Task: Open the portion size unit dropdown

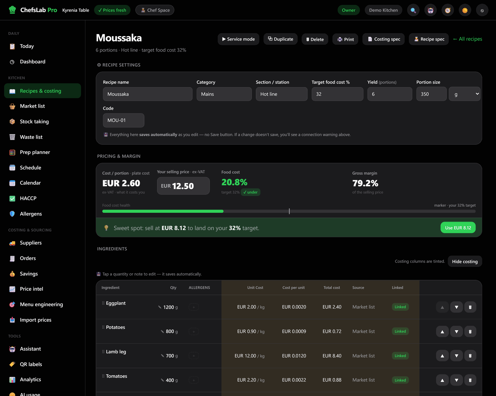Action: click(x=465, y=94)
